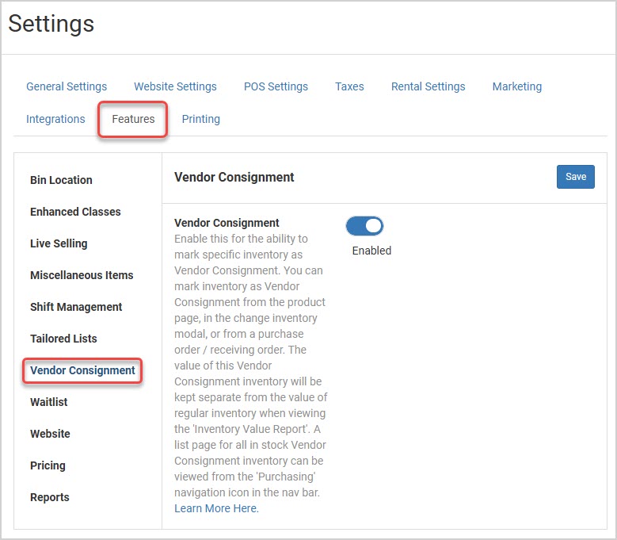Open the Integrations tab
The image size is (617, 540).
[55, 119]
